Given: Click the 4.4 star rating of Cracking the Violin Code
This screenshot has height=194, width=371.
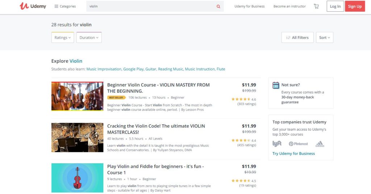Looking at the screenshot, I should 243,140.
